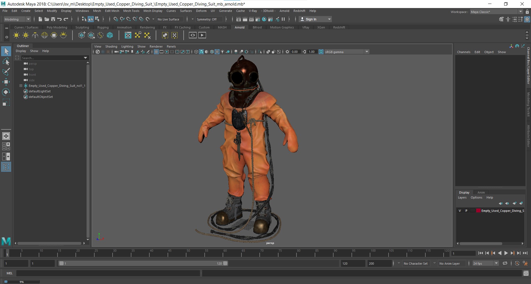Open the Arnold render view eye icon
Image resolution: width=531 pixels, height=284 pixels.
(x=193, y=35)
